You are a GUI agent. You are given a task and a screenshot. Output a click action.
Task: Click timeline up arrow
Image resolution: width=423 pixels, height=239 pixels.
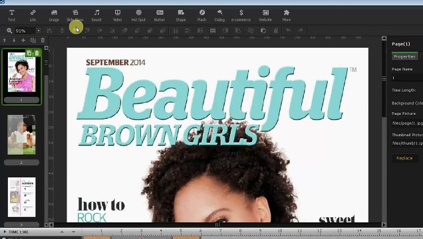62,232
